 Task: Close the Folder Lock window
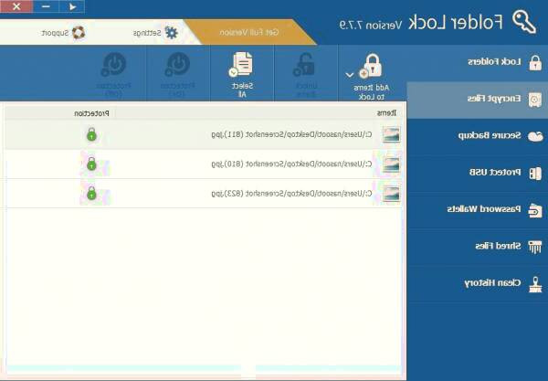[16, 6]
